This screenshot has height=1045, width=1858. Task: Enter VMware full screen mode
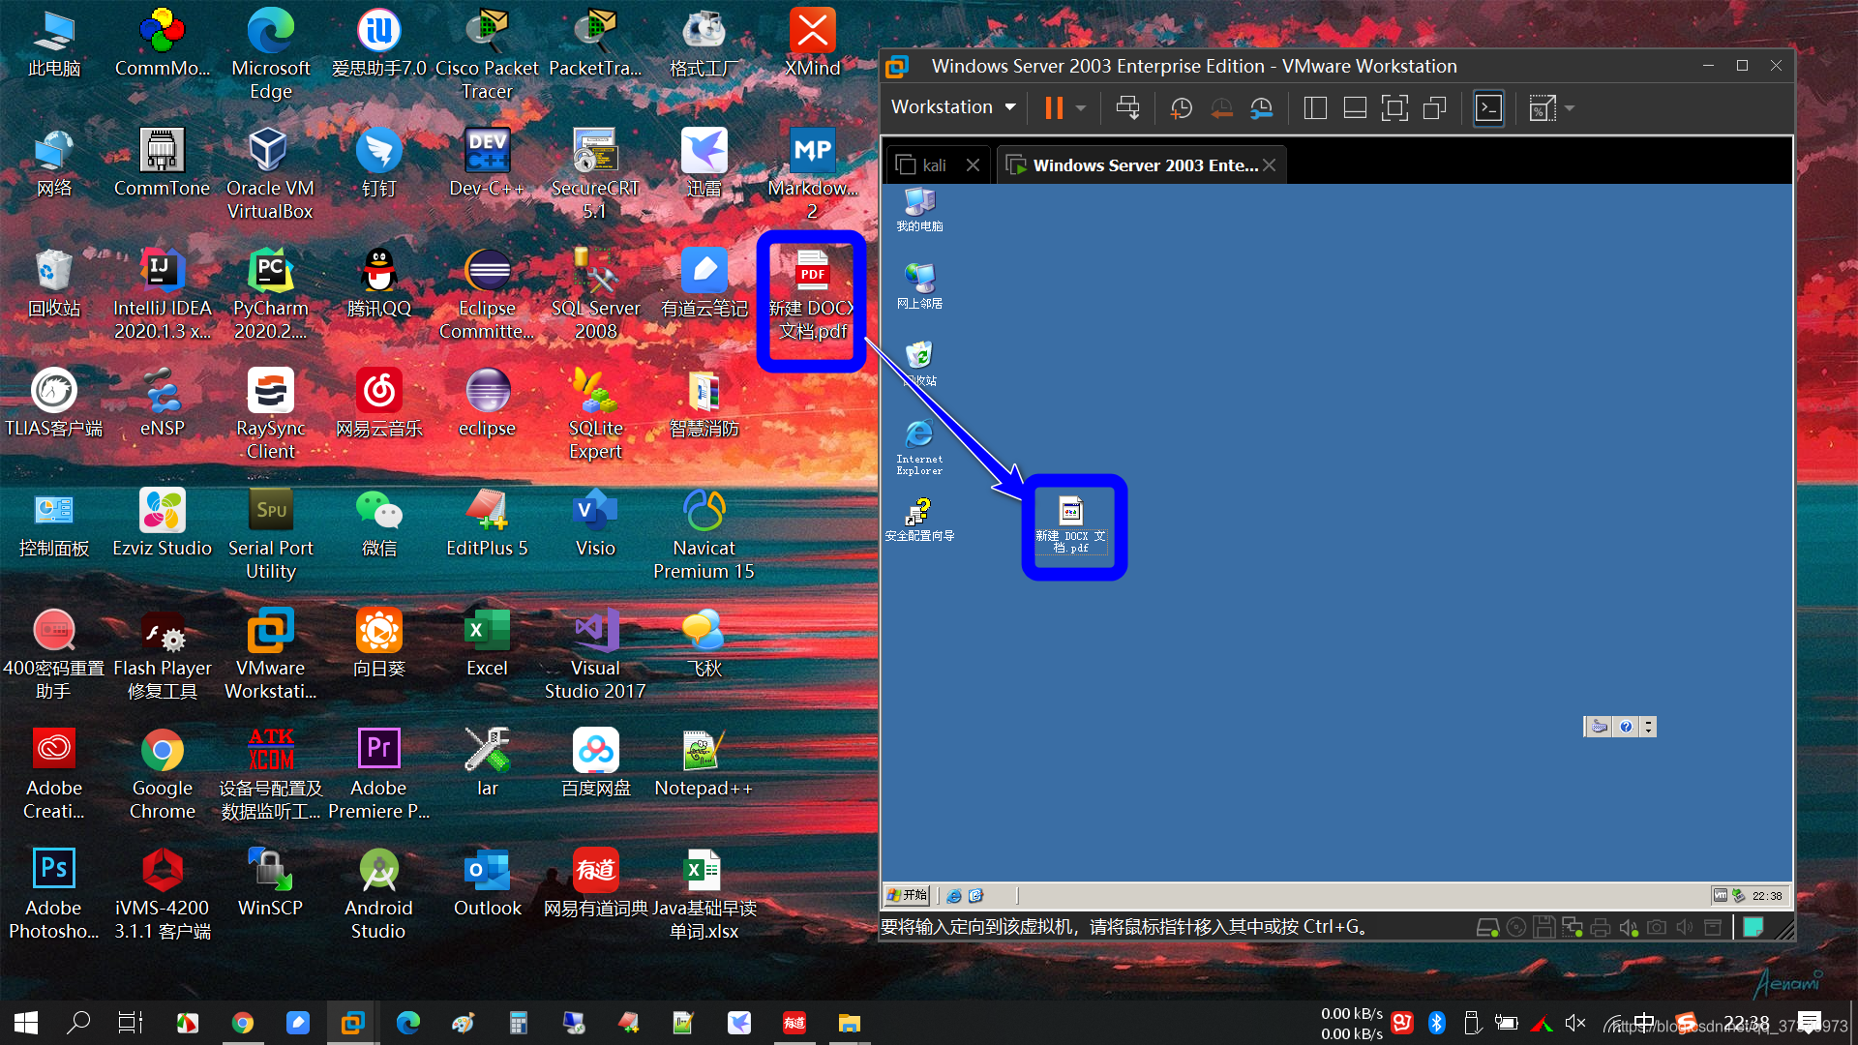(1394, 107)
